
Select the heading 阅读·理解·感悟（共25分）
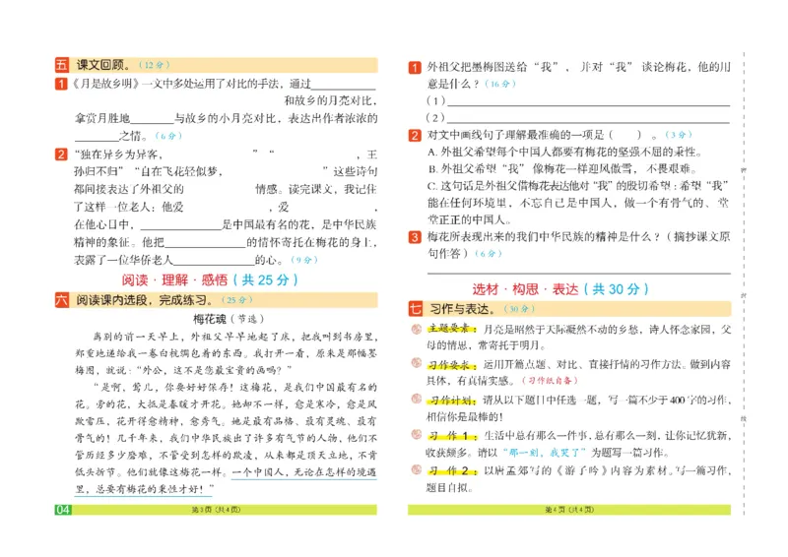[210, 279]
